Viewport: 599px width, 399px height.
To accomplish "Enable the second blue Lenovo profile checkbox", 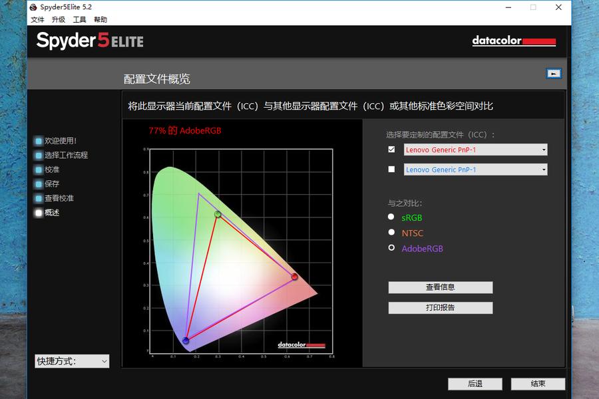I will coord(391,170).
